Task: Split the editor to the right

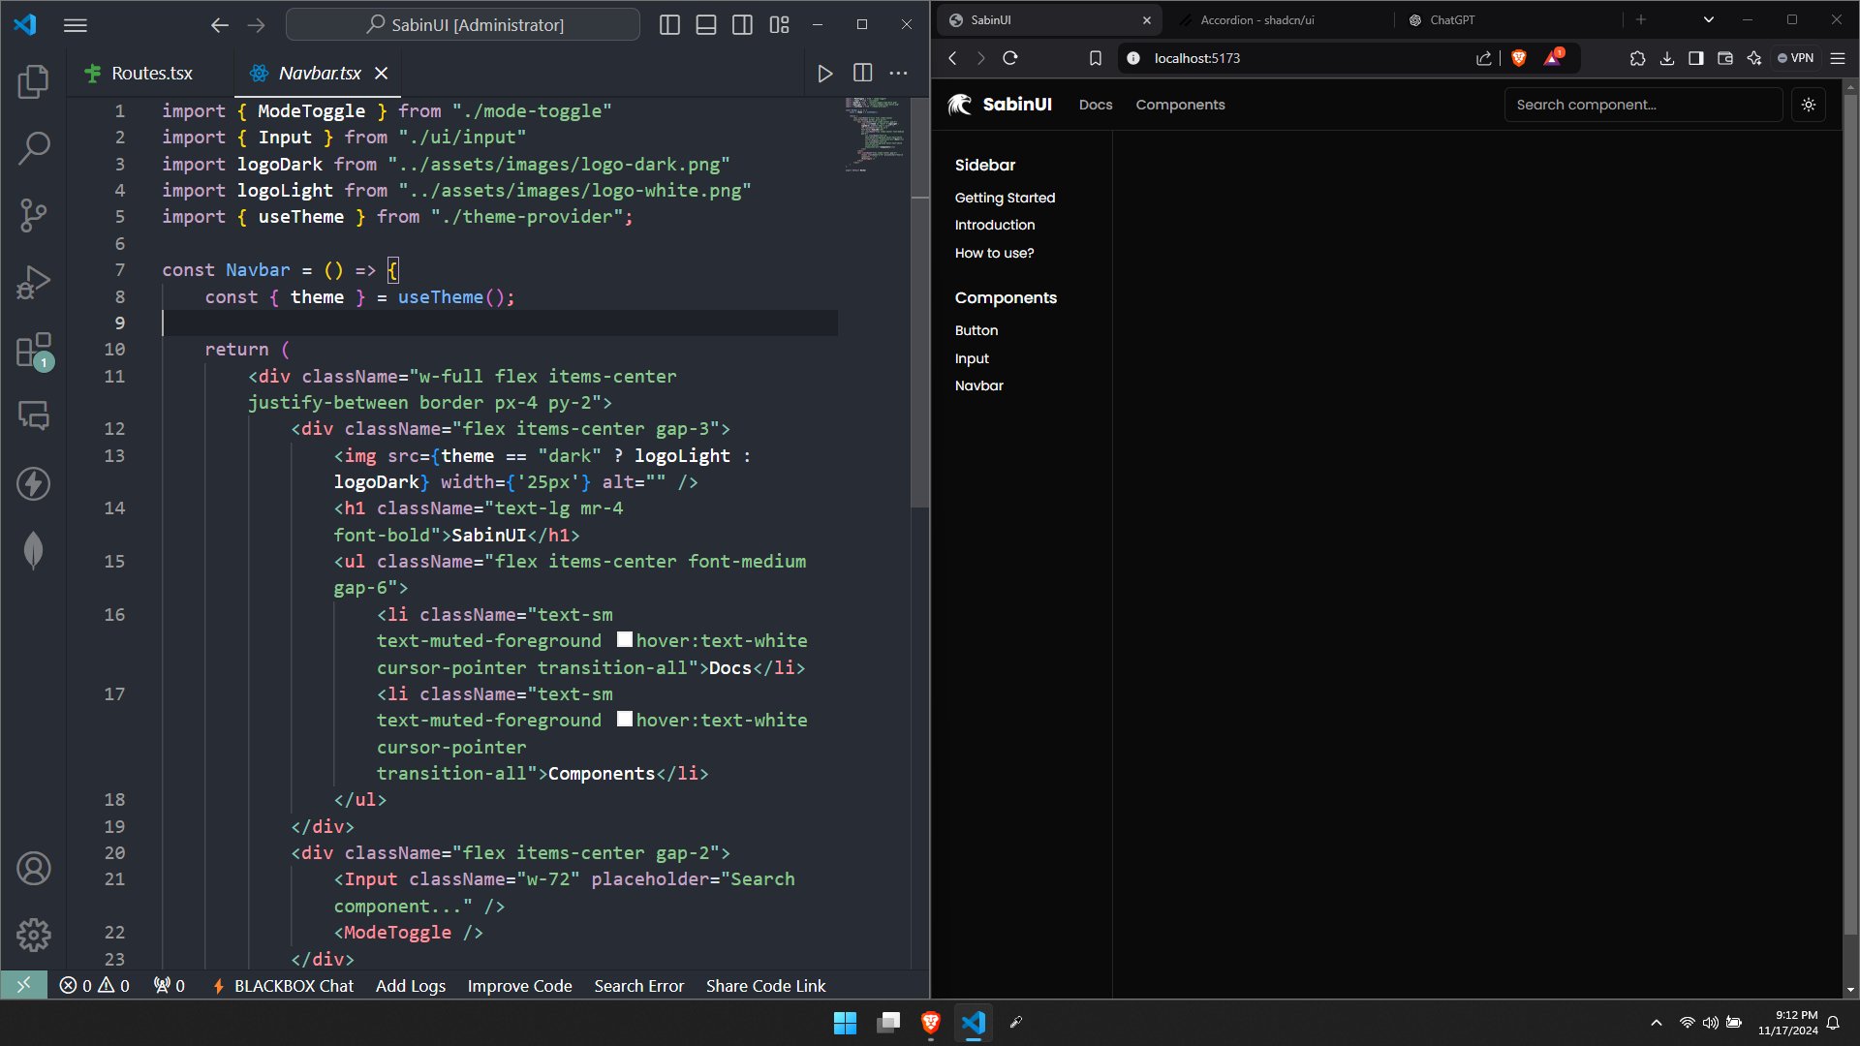Action: [x=862, y=74]
